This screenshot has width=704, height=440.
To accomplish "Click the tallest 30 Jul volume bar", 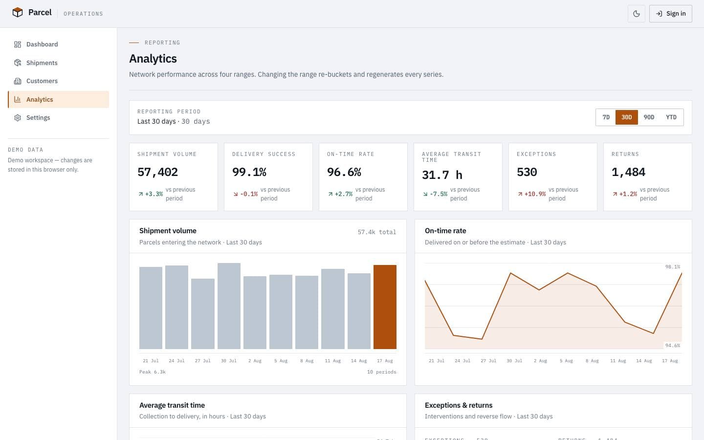I will (229, 306).
